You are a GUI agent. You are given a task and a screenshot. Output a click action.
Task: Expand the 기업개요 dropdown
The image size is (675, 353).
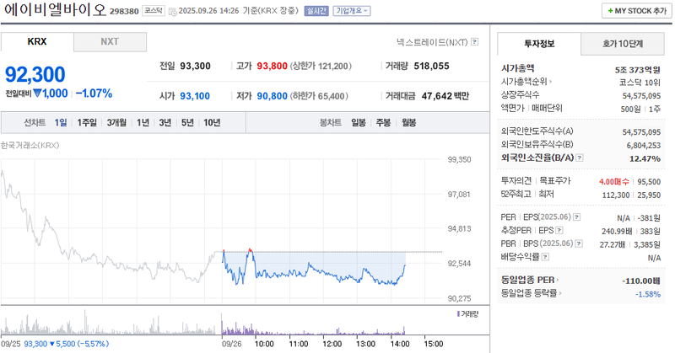352,11
